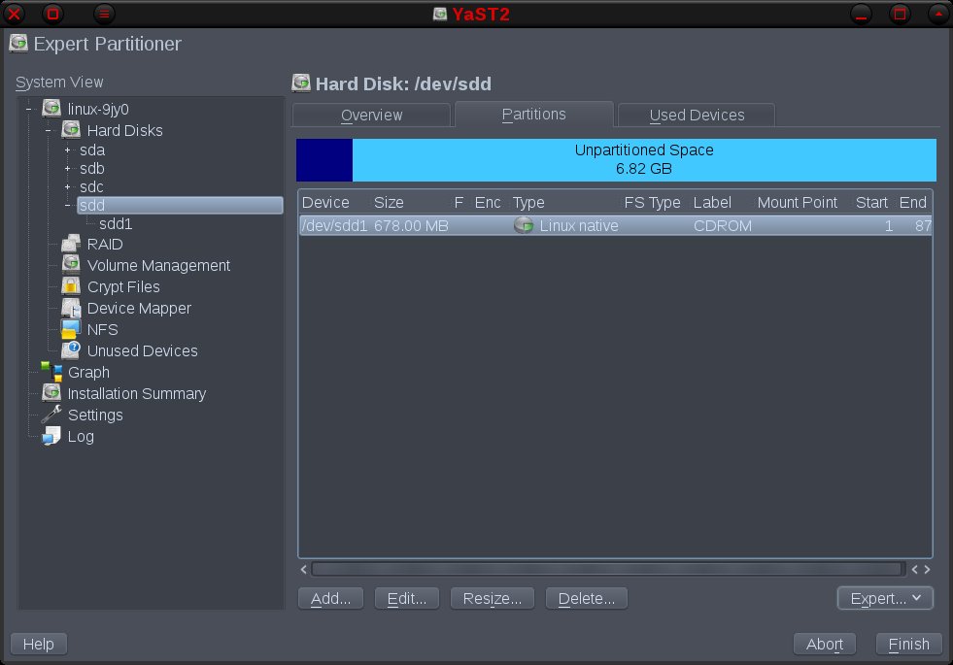Click the dark blue sdd1 partition bar segment
Viewport: 953px width, 665px height.
click(x=324, y=160)
